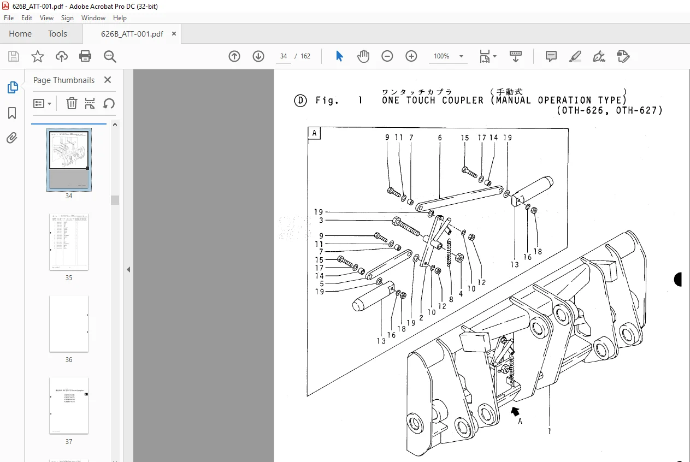Screen dimensions: 690x462
Task: Select page 34 thumbnail
Action: point(69,159)
